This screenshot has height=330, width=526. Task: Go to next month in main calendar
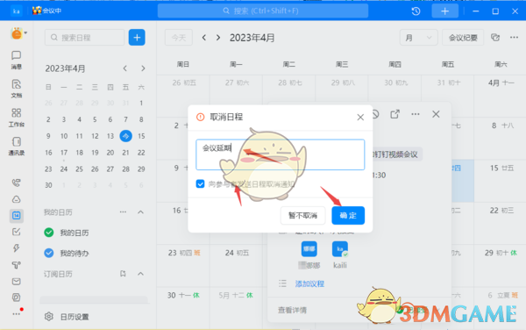(218, 37)
